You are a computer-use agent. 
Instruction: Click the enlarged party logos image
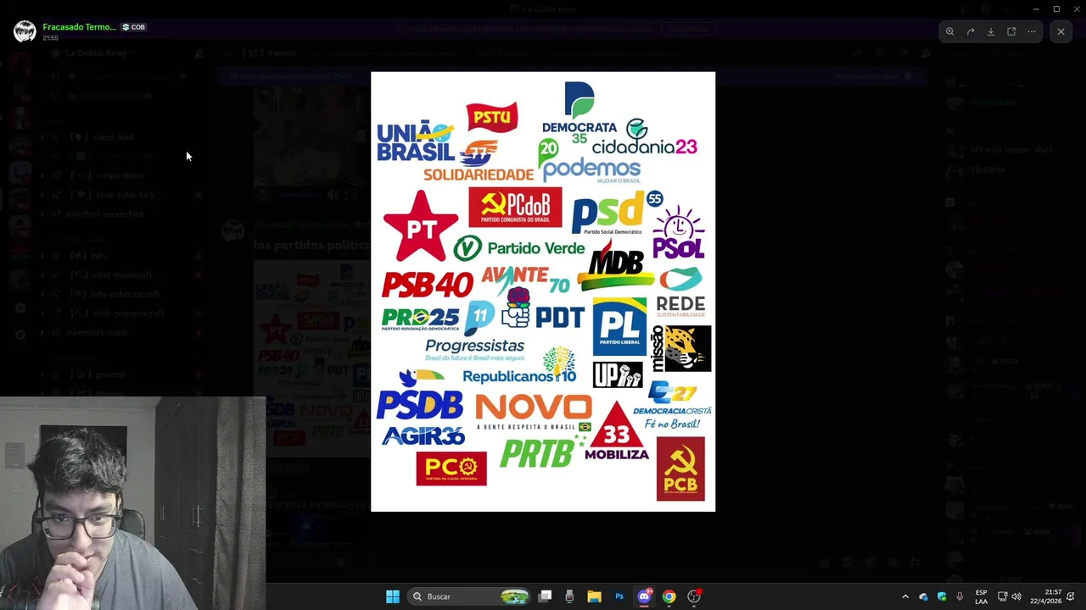543,291
